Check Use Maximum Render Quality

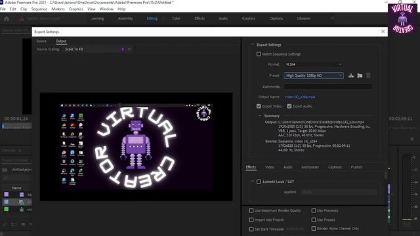(251, 210)
